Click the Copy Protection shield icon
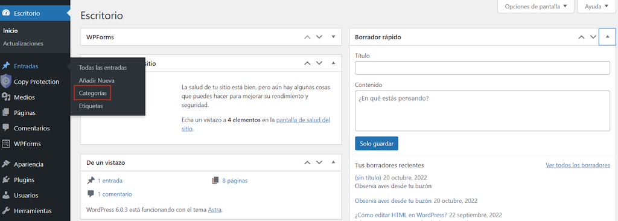This screenshot has width=618, height=221. [x=6, y=82]
